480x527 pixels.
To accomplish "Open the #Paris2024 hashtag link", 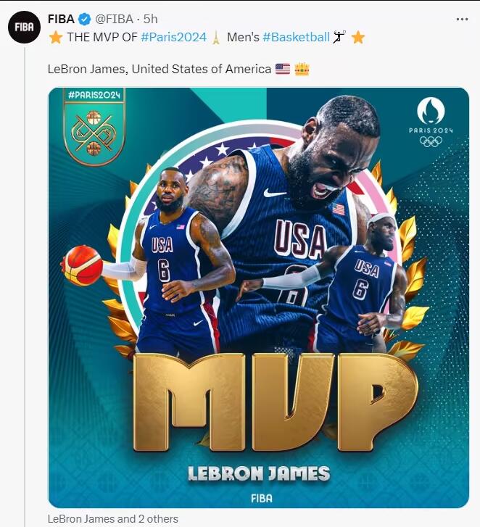I will point(173,37).
